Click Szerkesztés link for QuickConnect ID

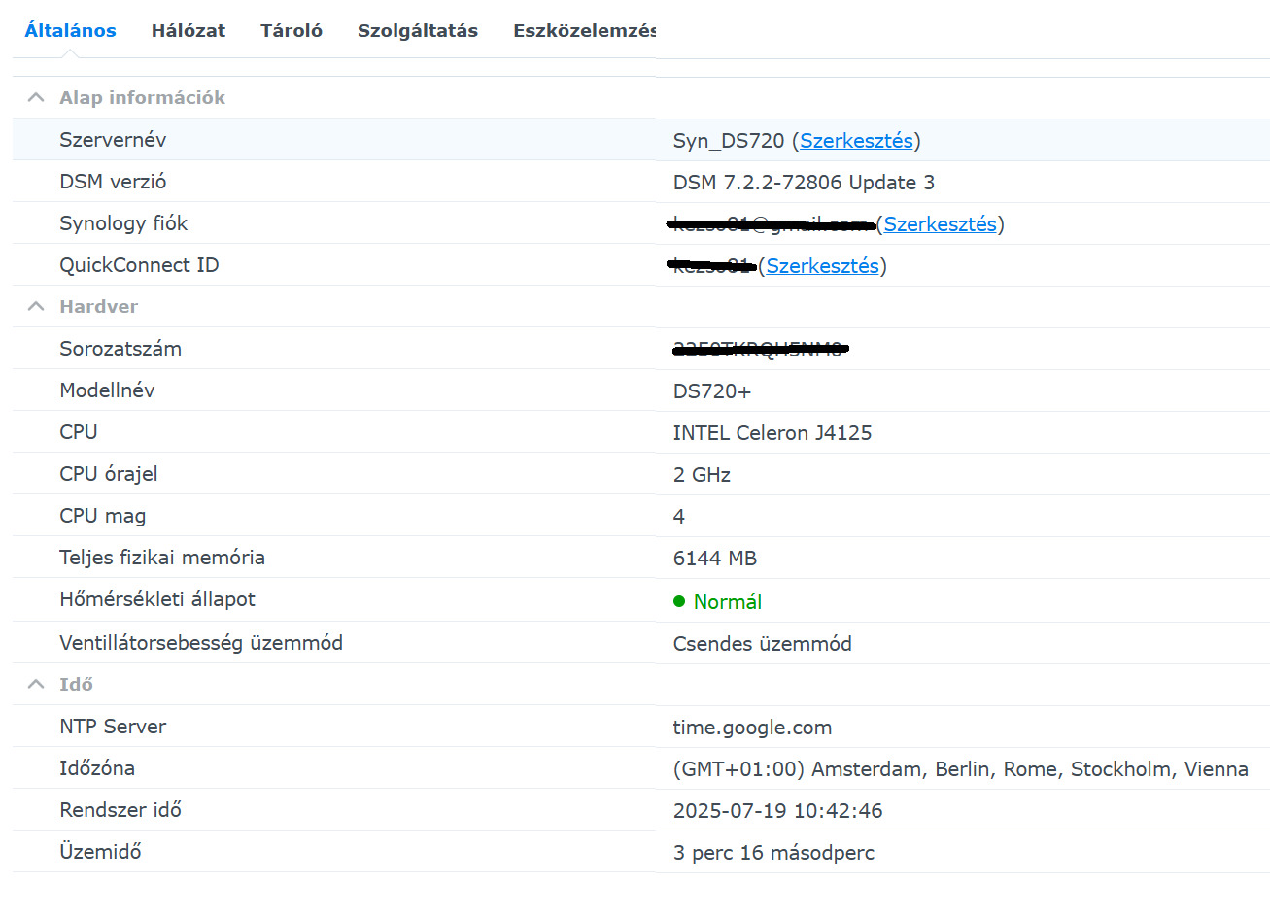click(x=822, y=266)
